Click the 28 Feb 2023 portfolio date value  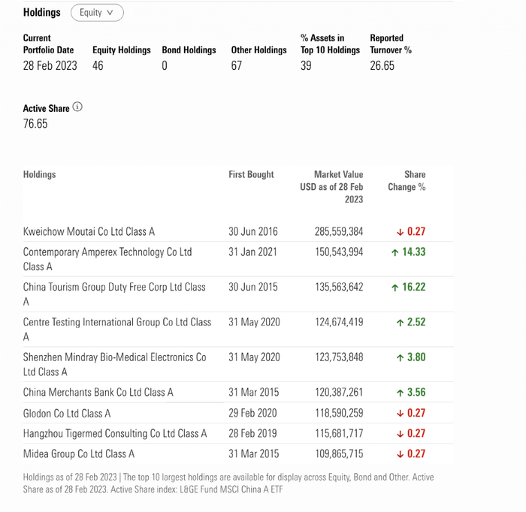click(x=50, y=65)
